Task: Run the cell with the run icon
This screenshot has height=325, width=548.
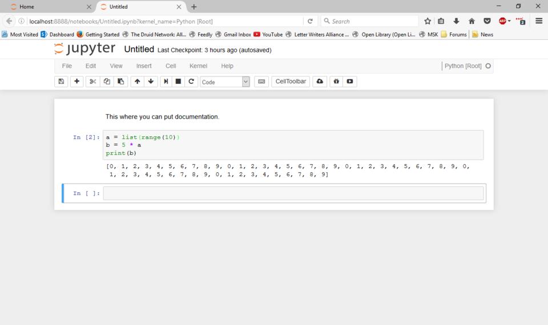Action: click(x=166, y=82)
